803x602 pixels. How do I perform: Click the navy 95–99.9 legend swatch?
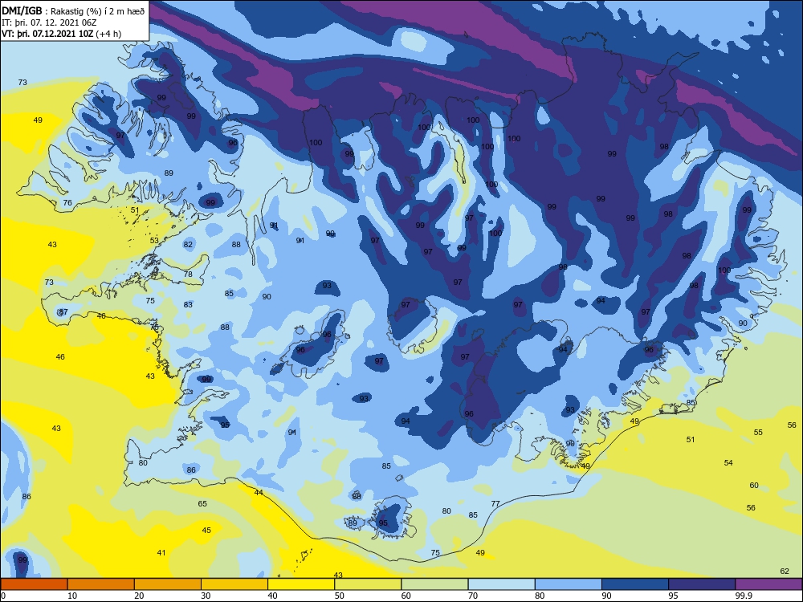pos(702,584)
